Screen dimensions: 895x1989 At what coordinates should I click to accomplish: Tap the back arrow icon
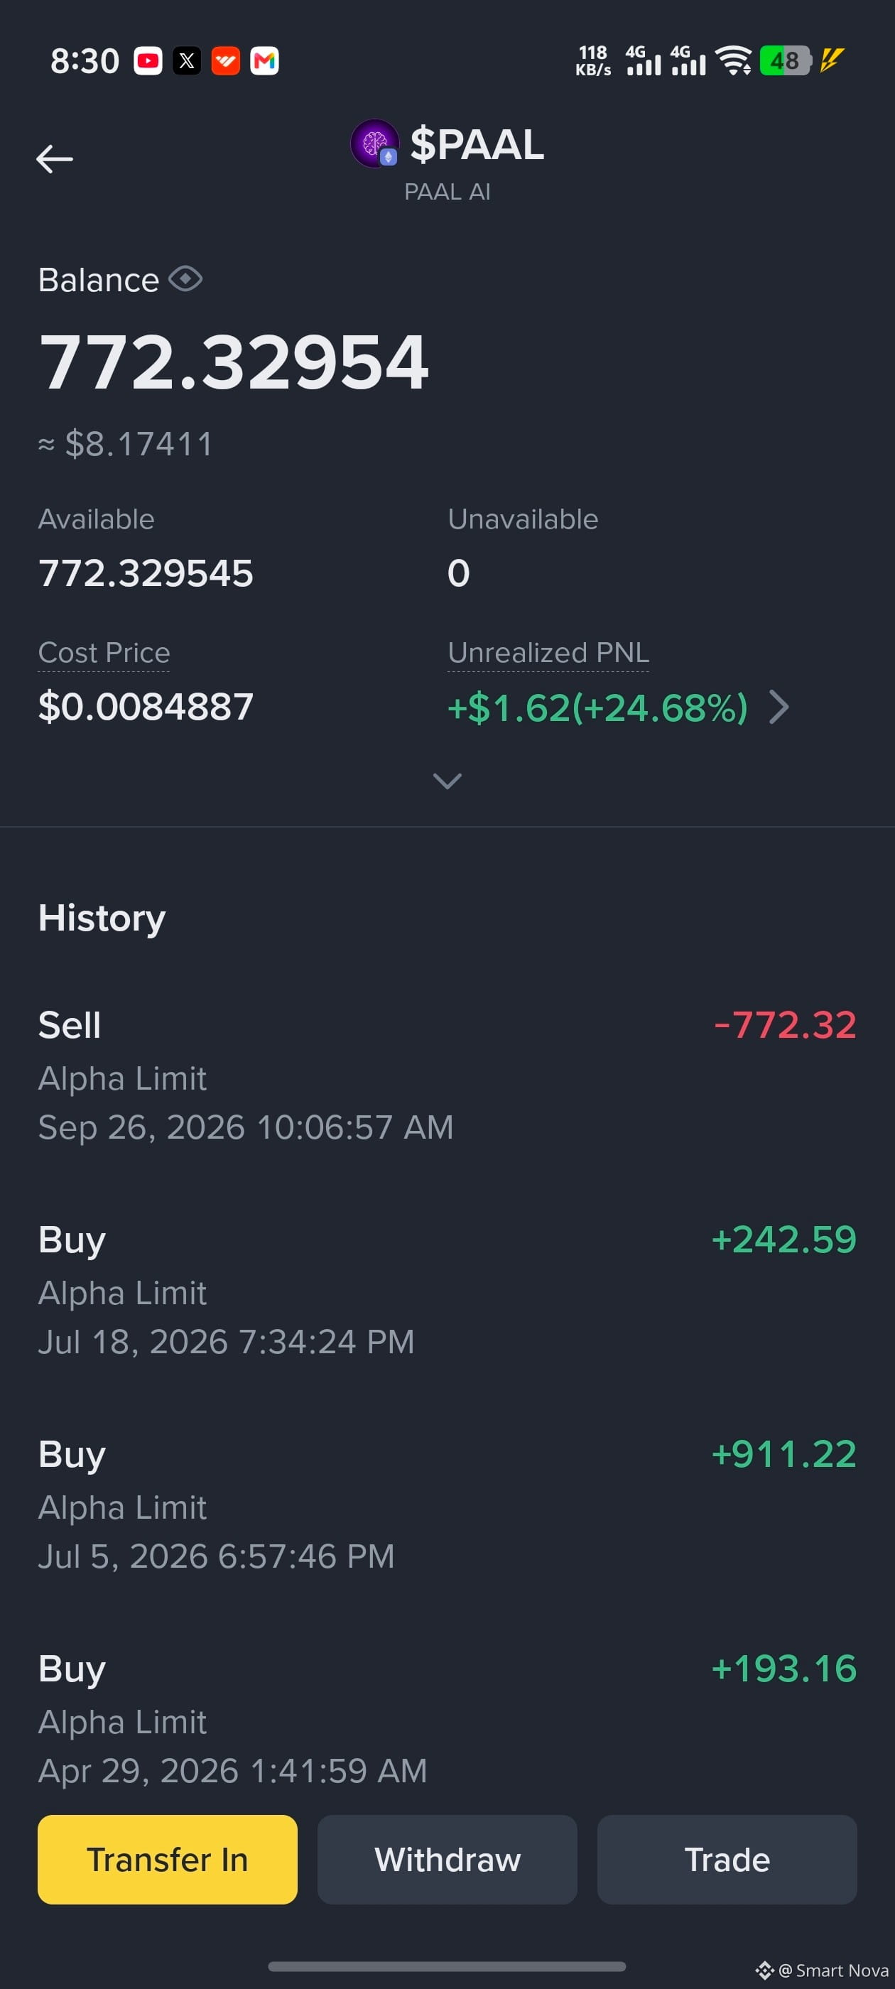(55, 159)
